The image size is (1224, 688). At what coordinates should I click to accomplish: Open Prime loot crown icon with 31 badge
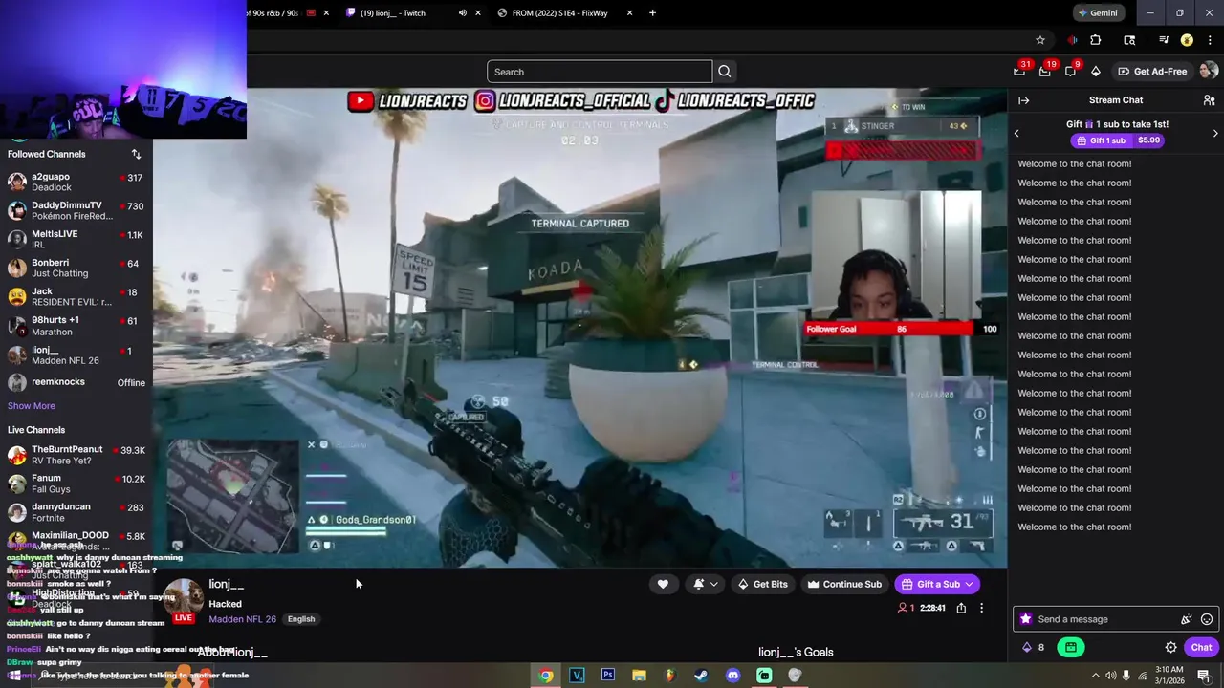(1019, 72)
